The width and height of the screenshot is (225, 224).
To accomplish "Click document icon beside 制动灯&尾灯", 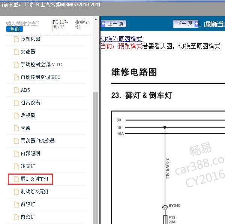I will pyautogui.click(x=16, y=192).
